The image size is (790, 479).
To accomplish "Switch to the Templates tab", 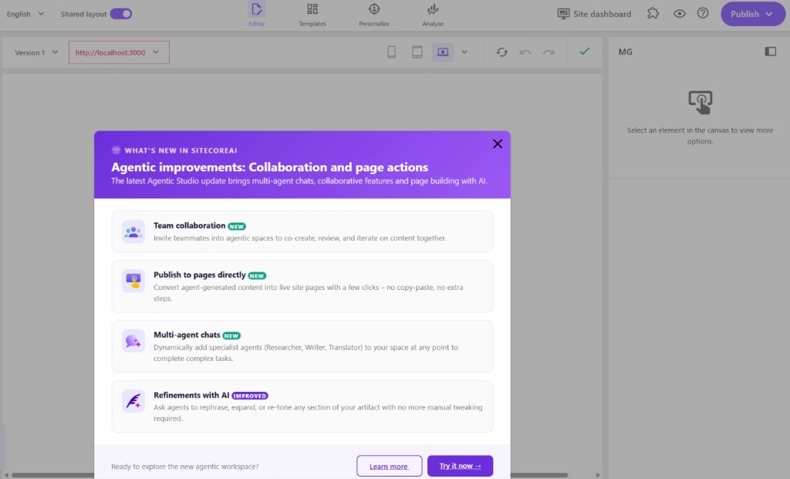I will (x=312, y=14).
